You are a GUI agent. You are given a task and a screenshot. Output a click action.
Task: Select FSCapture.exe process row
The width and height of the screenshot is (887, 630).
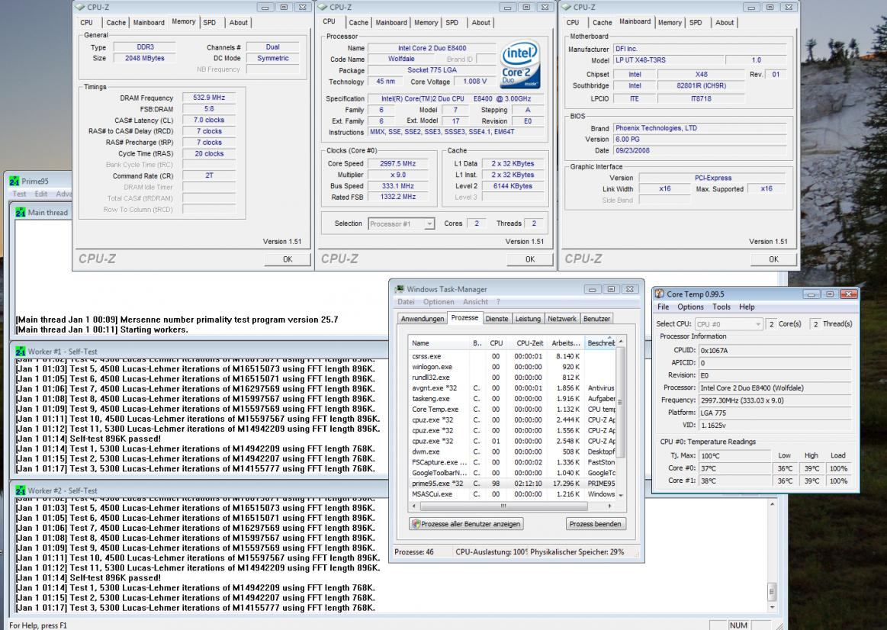[513, 462]
